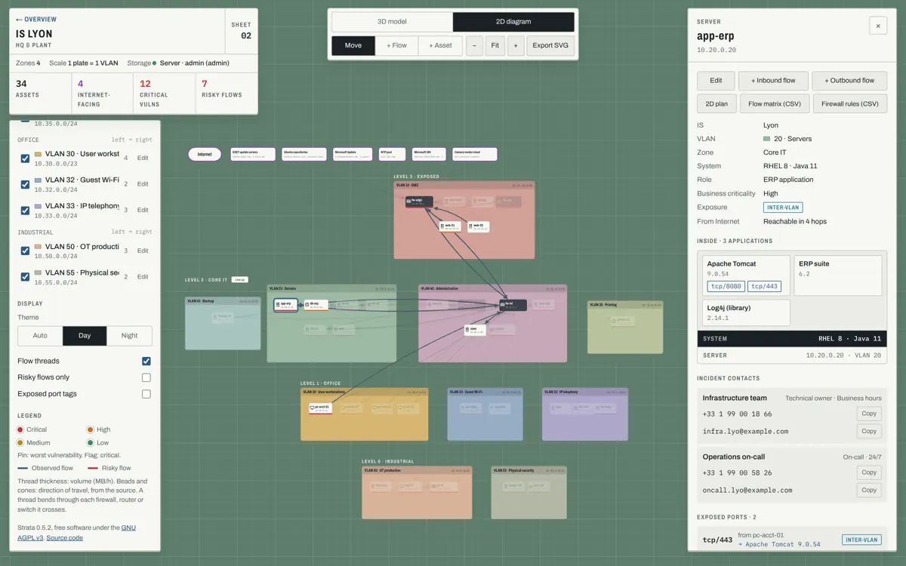Image resolution: width=906 pixels, height=566 pixels.
Task: Select the web-02 server node
Action: pos(478,226)
